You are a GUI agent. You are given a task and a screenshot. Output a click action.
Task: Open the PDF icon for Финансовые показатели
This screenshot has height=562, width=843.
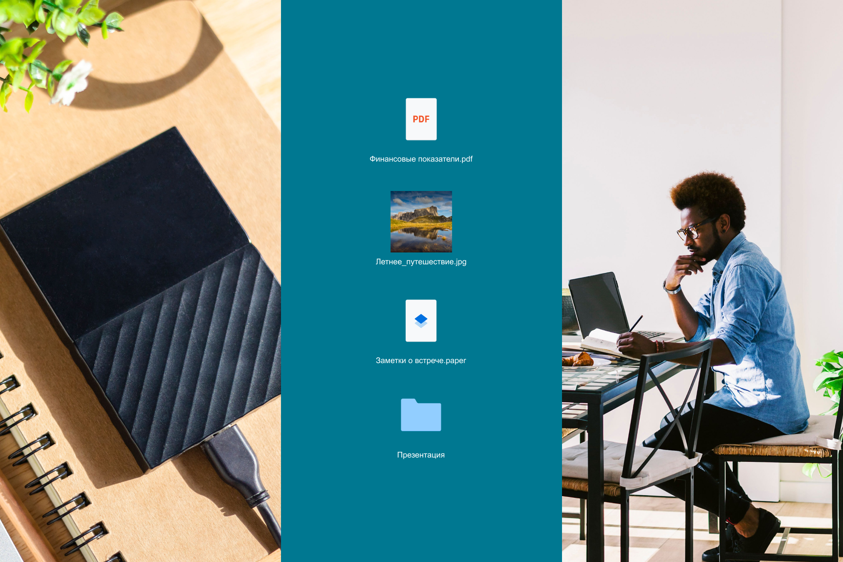[x=421, y=120]
